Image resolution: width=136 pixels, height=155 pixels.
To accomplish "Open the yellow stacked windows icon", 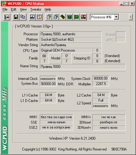I will click(49, 17).
